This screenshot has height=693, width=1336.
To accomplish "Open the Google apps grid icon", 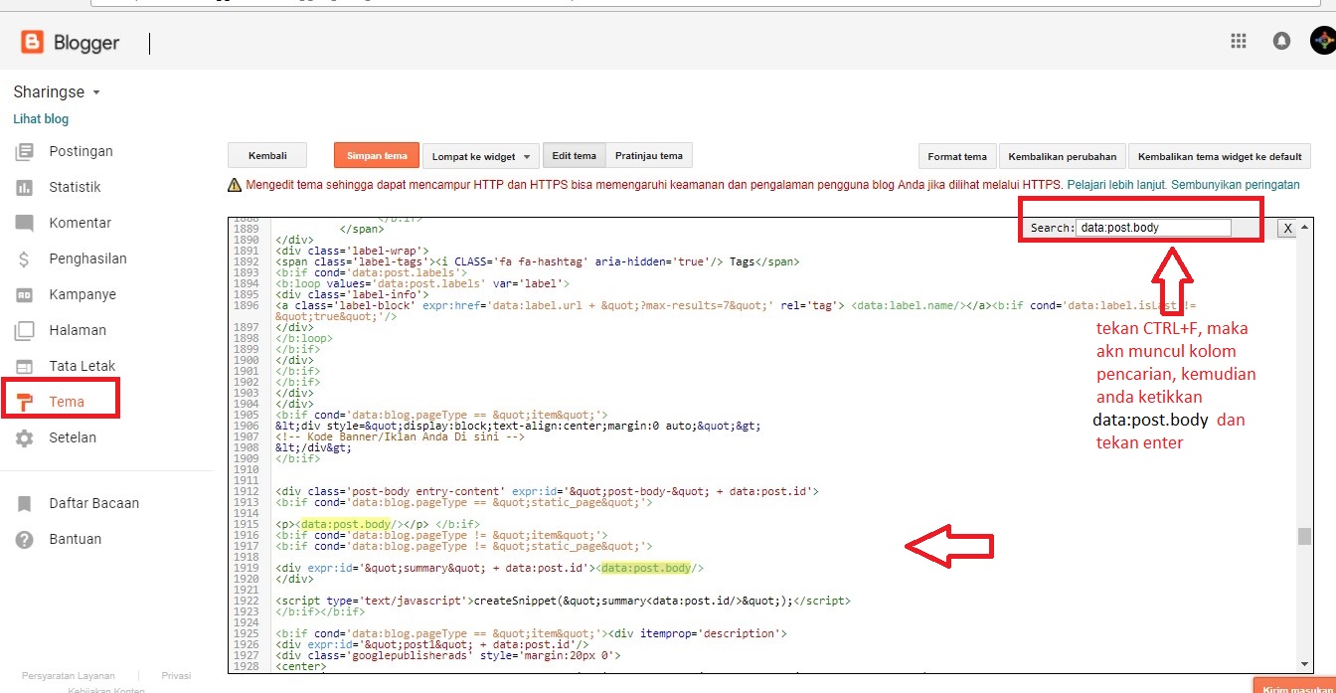I will click(x=1239, y=41).
